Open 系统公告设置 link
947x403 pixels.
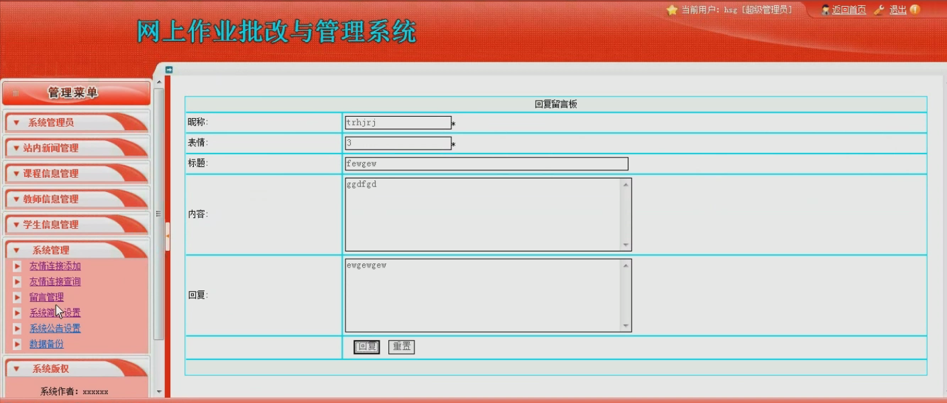[x=55, y=329]
